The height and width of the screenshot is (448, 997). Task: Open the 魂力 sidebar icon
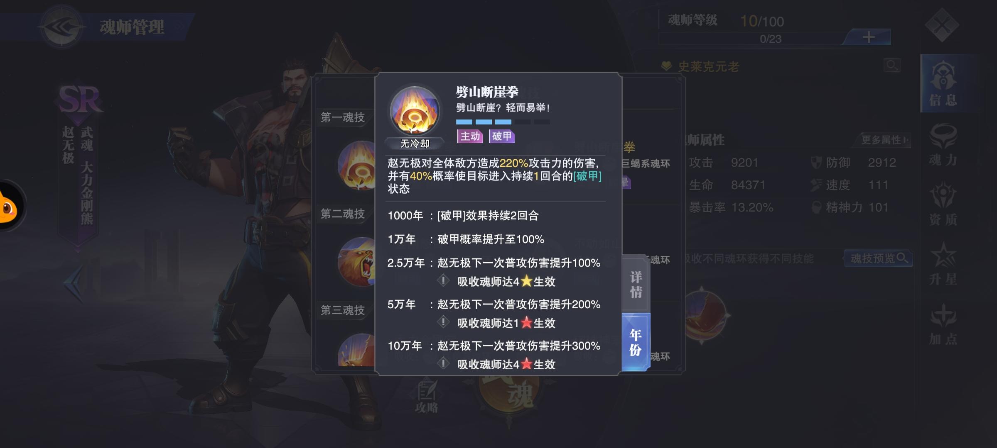tap(943, 145)
